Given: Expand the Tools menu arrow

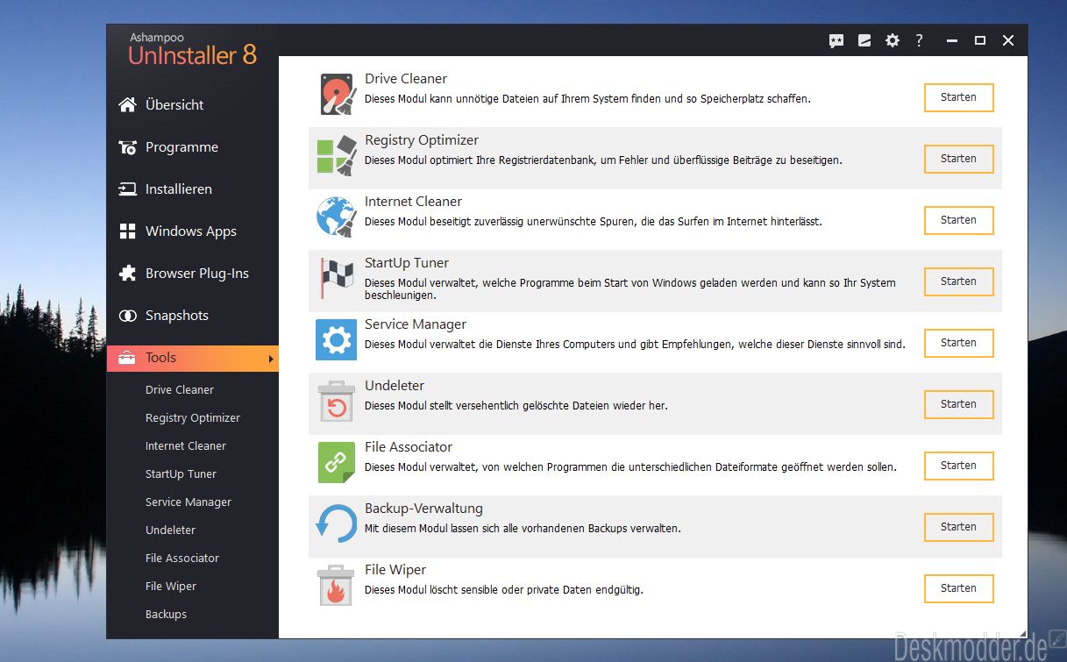Looking at the screenshot, I should [271, 359].
